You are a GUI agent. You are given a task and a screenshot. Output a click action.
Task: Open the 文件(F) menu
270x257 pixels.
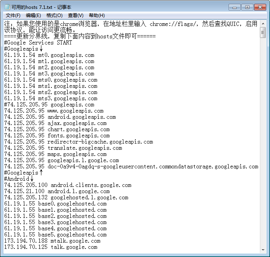[13, 15]
